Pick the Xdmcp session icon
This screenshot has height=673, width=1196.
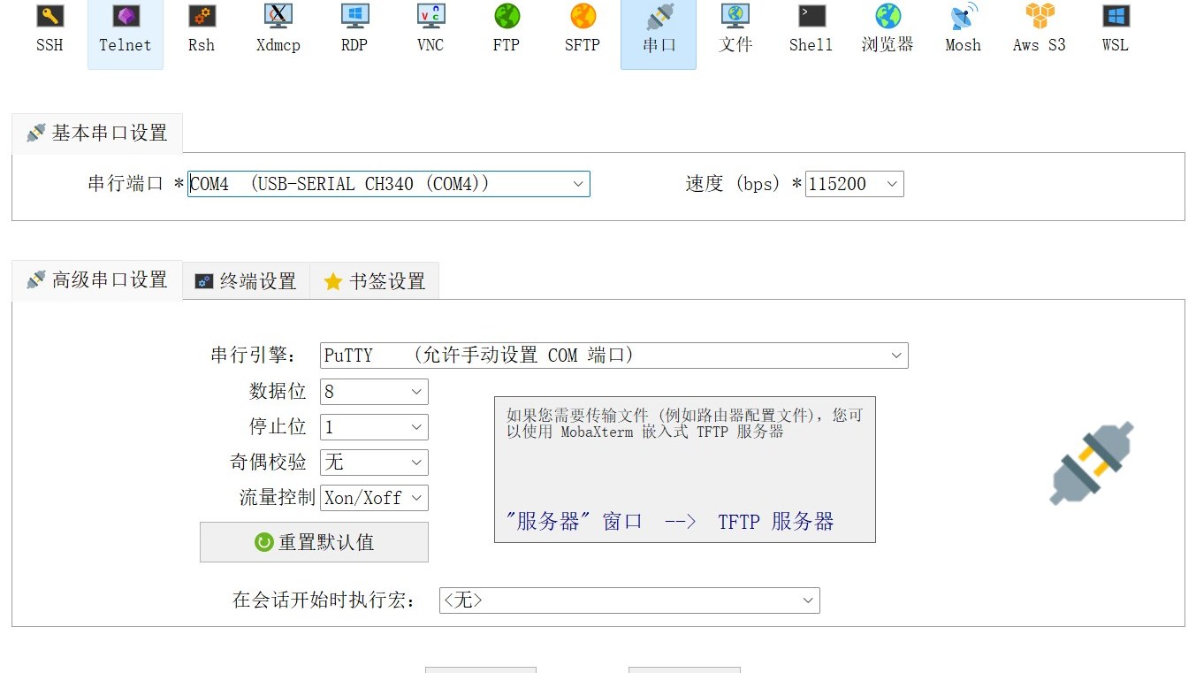click(x=278, y=29)
